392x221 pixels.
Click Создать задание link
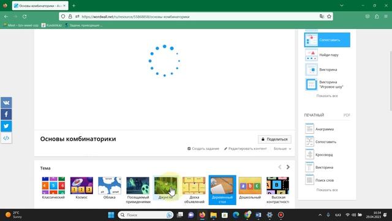203,149
